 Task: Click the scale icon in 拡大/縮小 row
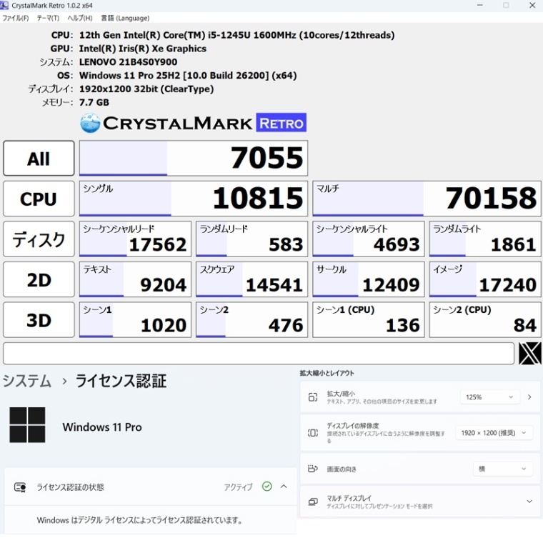[313, 397]
